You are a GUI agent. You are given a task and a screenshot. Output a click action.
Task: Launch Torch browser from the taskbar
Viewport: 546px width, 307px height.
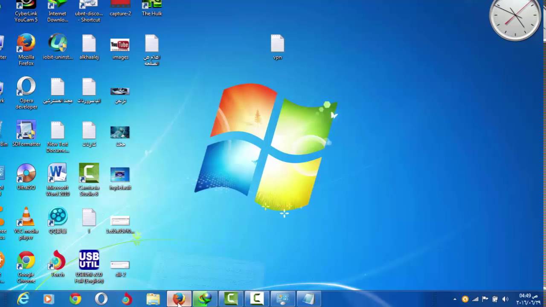click(x=127, y=299)
